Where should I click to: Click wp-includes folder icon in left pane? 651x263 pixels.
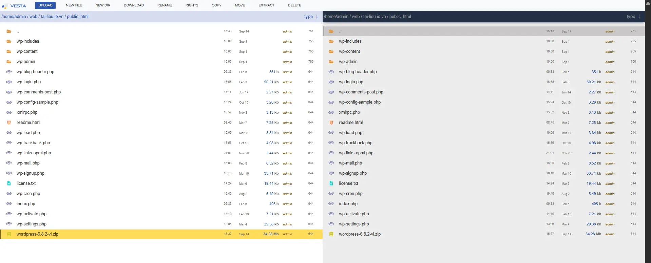click(9, 41)
